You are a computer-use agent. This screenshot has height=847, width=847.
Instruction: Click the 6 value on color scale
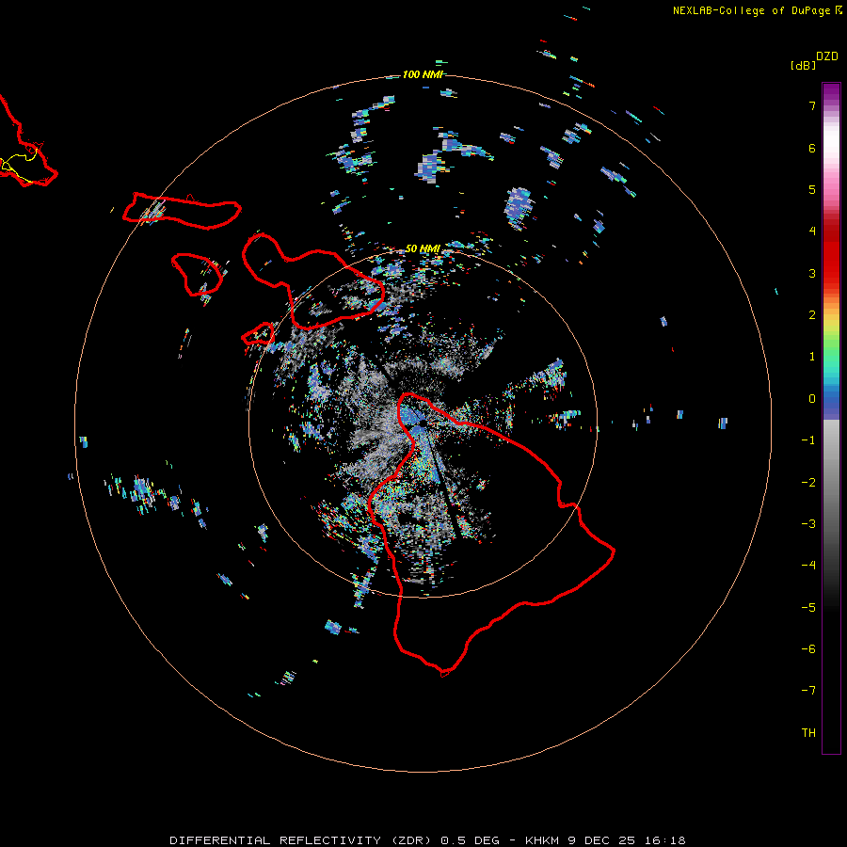pos(812,148)
